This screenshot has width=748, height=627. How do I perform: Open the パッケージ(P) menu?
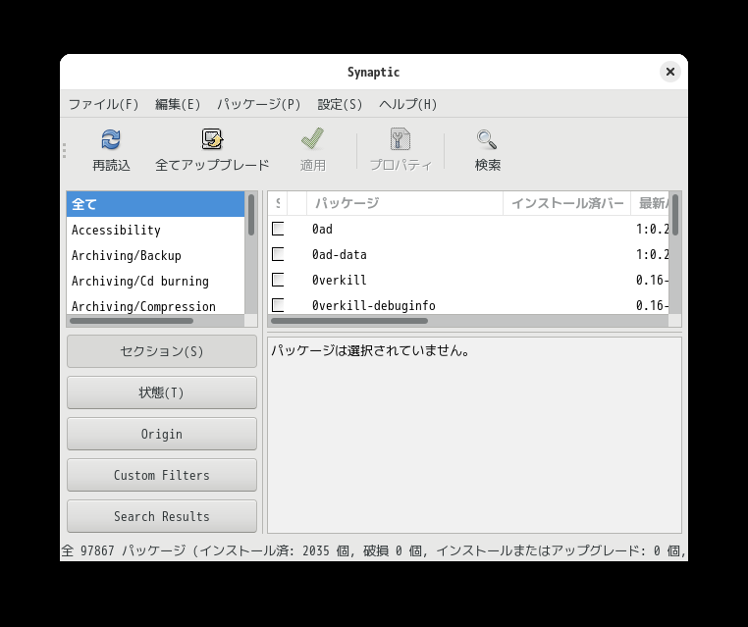(258, 104)
